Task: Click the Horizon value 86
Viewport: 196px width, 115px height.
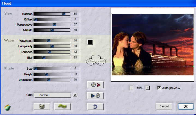Action: [x=75, y=14]
